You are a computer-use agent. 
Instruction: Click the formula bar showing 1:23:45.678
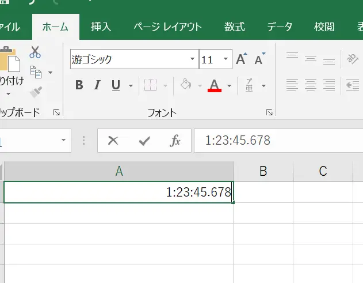click(x=276, y=141)
